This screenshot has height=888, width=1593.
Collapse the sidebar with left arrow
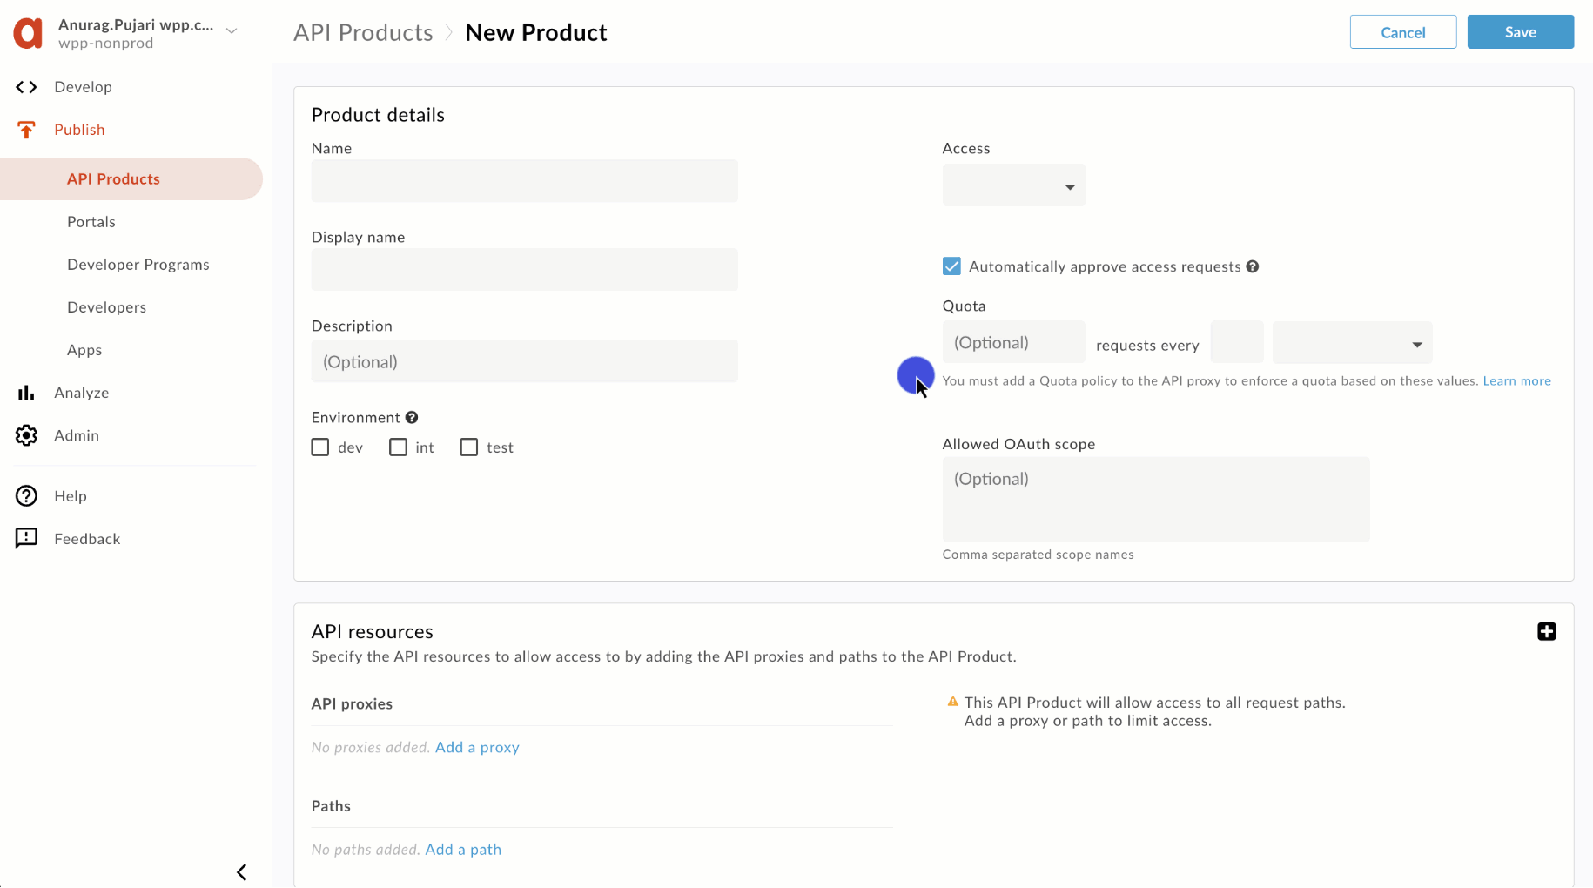(242, 872)
